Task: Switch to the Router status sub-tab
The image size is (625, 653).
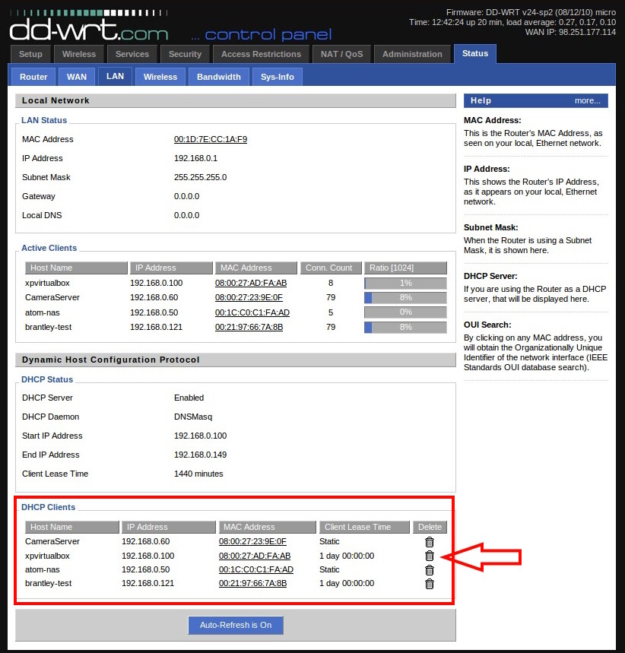Action: 33,77
